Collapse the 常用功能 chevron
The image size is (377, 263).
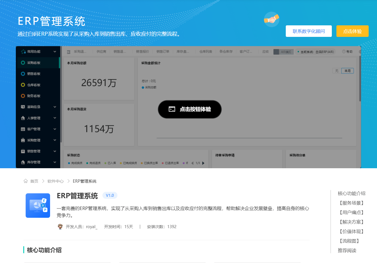point(55,52)
